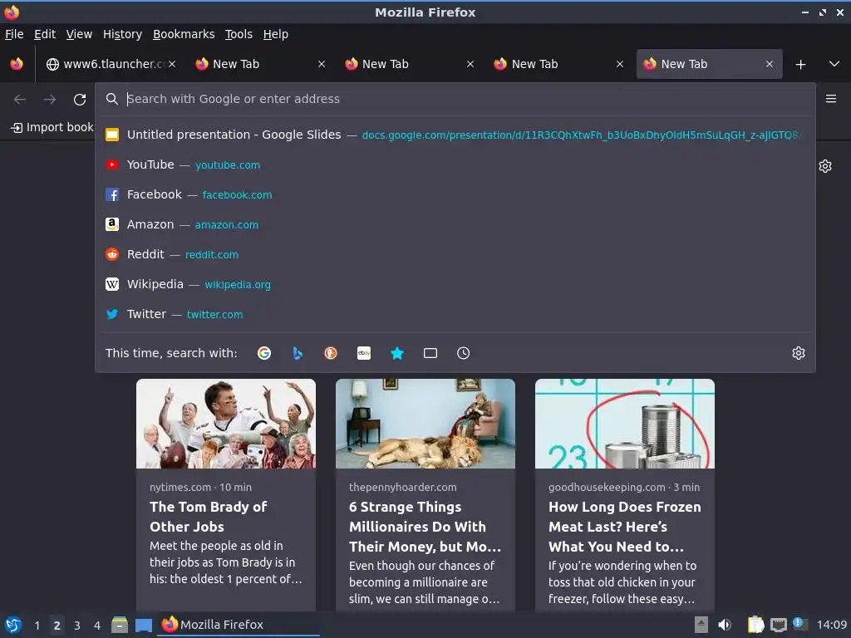Personalize new tab page gear icon
This screenshot has height=638, width=851.
(x=825, y=166)
